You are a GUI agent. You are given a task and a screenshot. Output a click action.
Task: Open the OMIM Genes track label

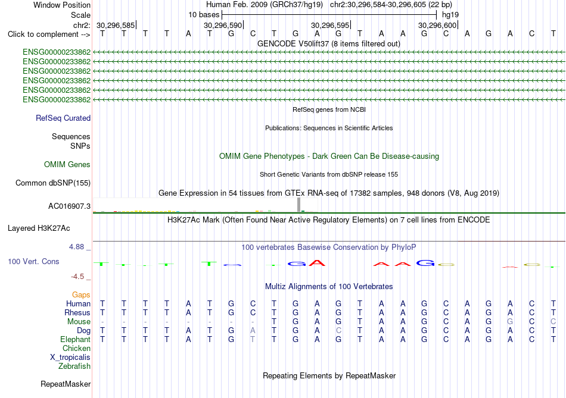pos(67,164)
